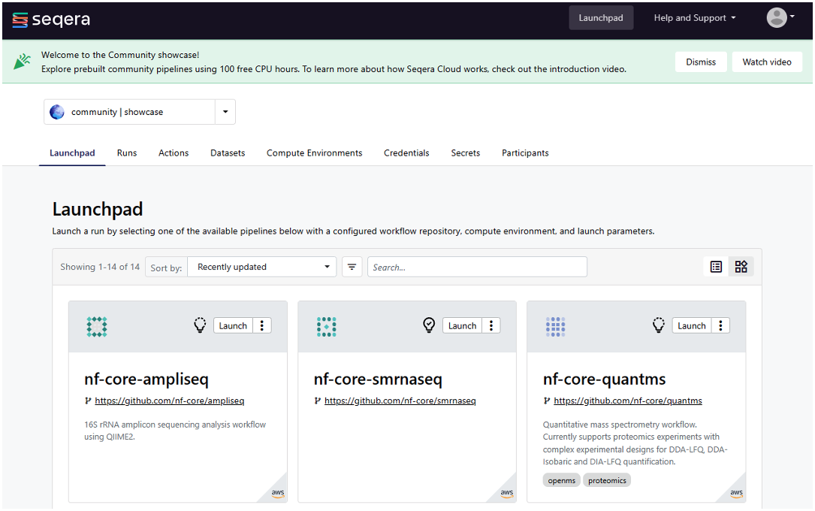The width and height of the screenshot is (815, 511).
Task: Switch to the Runs tab
Action: pyautogui.click(x=126, y=153)
